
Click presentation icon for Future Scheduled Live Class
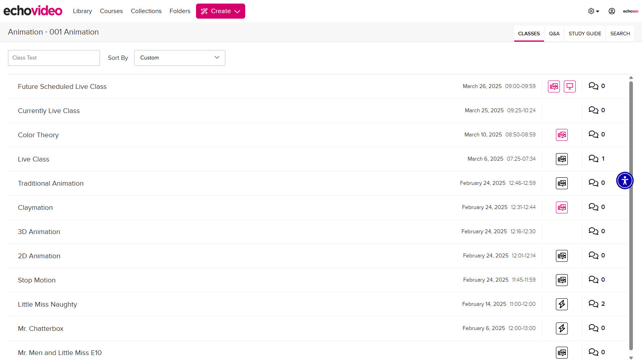(569, 86)
